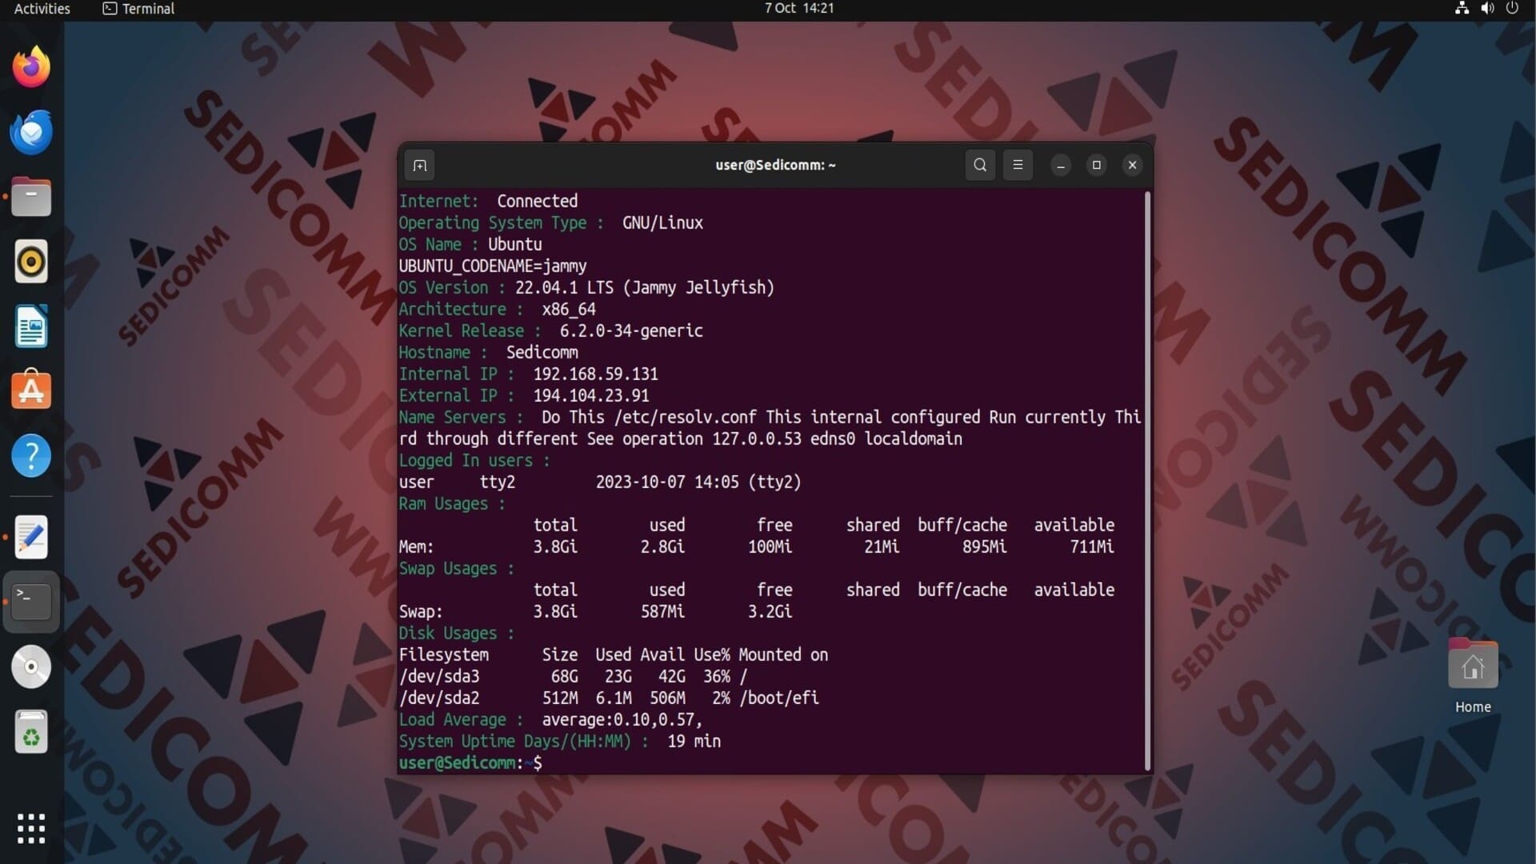The image size is (1536, 864).
Task: Click kernel release 6.2.0-34-generic text
Action: (631, 331)
